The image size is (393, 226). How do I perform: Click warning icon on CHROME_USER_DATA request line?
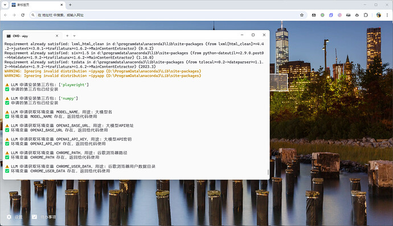[x=7, y=166]
